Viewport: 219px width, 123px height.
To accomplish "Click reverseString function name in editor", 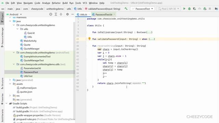I will pos(106,46).
